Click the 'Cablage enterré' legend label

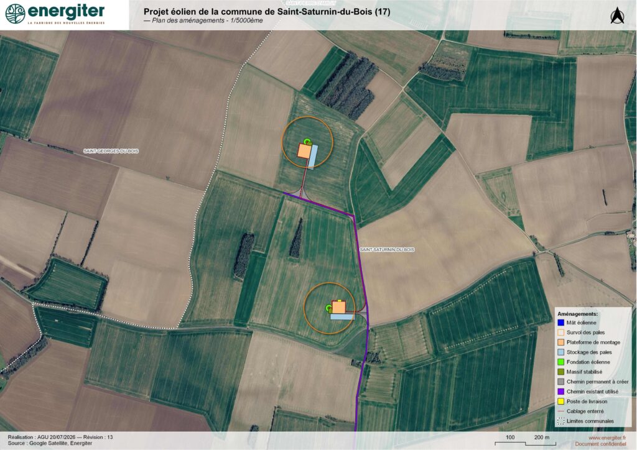point(585,411)
